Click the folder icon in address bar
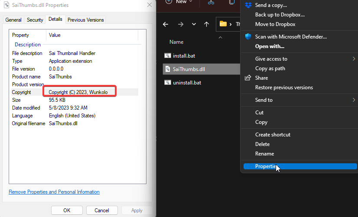 223,24
